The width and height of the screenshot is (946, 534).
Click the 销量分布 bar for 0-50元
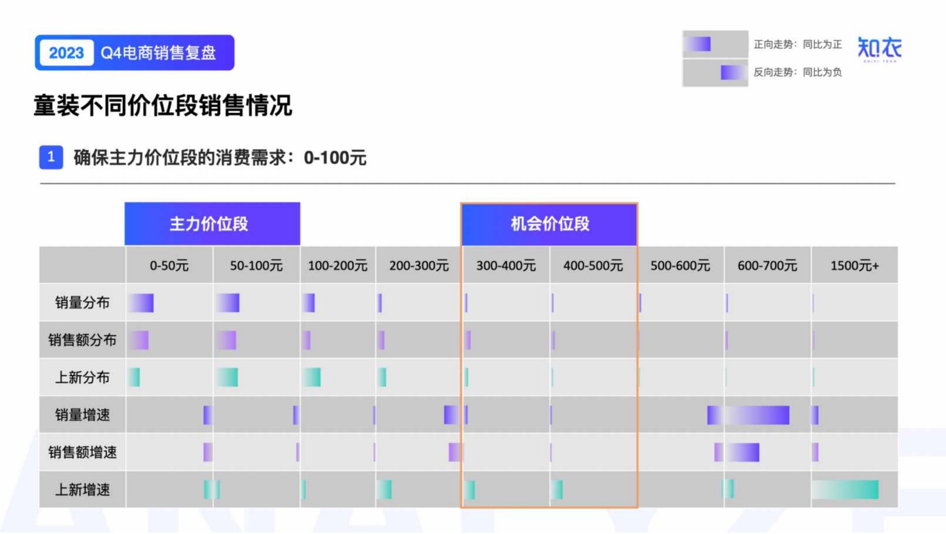click(x=141, y=303)
